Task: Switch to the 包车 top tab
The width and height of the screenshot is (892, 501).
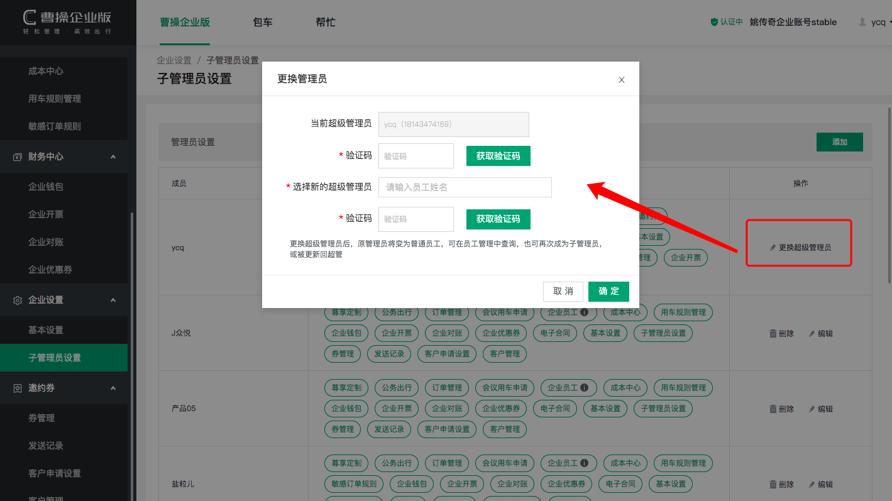Action: [263, 22]
